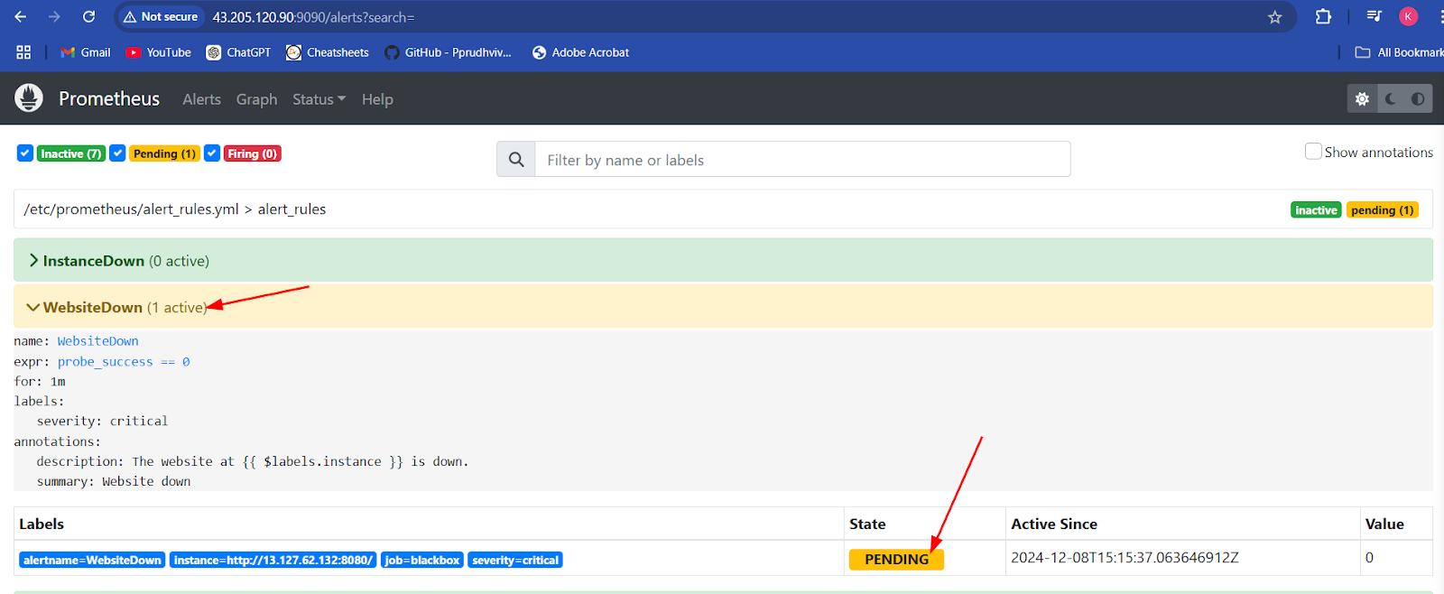Enable the Show annotations checkbox

[1313, 152]
